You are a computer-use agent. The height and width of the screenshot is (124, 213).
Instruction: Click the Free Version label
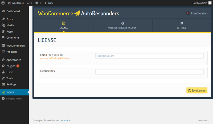(x=199, y=13)
